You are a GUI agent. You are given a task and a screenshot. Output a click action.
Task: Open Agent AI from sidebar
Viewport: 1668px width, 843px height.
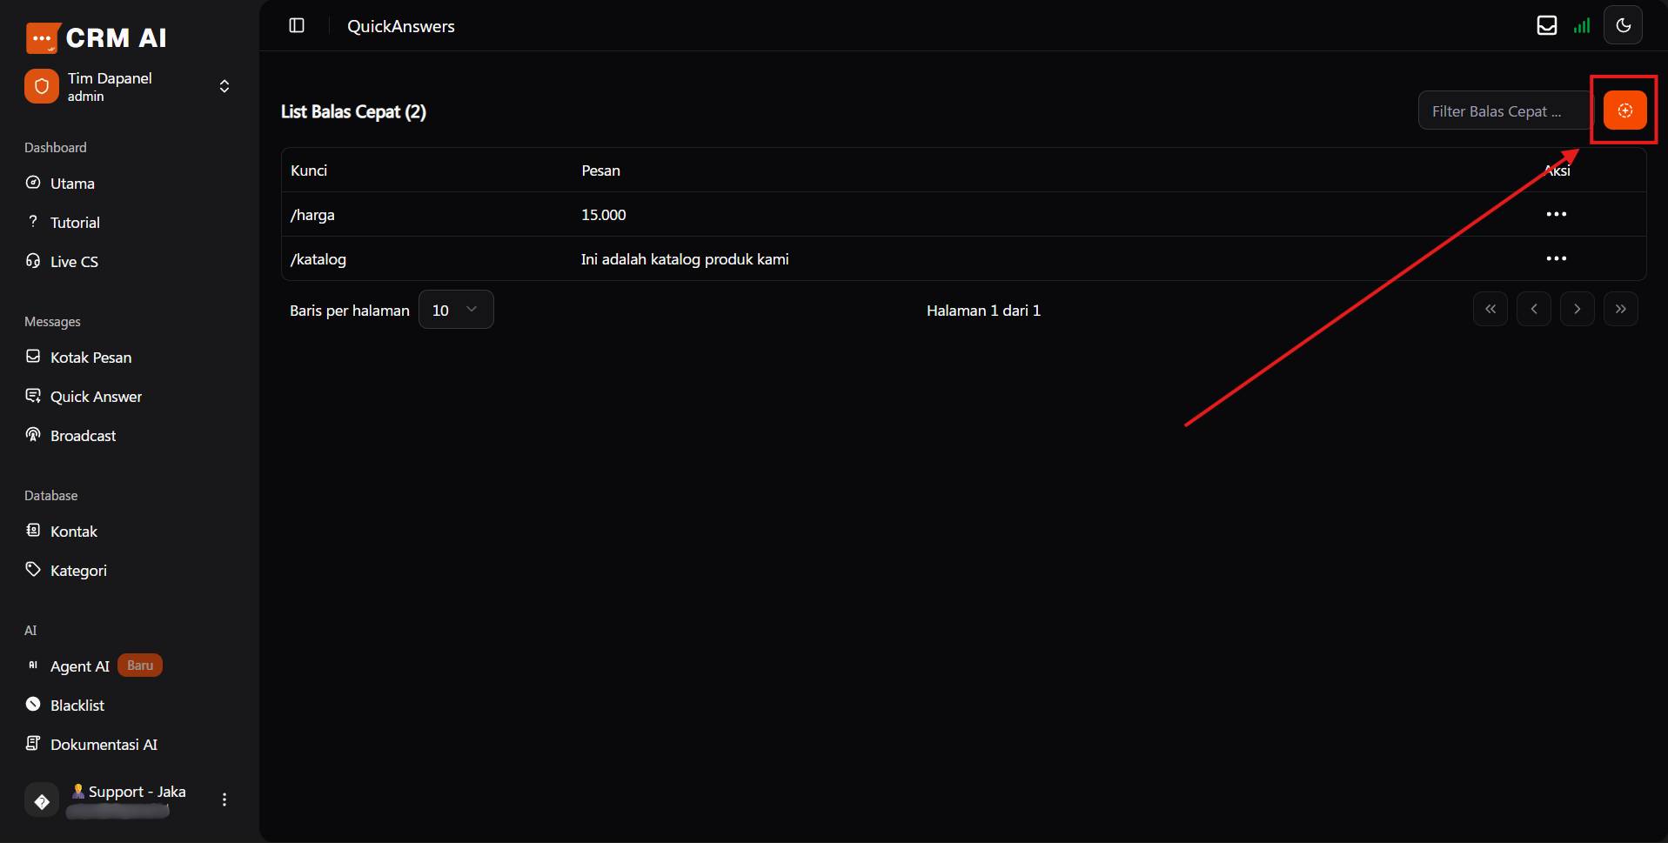[79, 666]
